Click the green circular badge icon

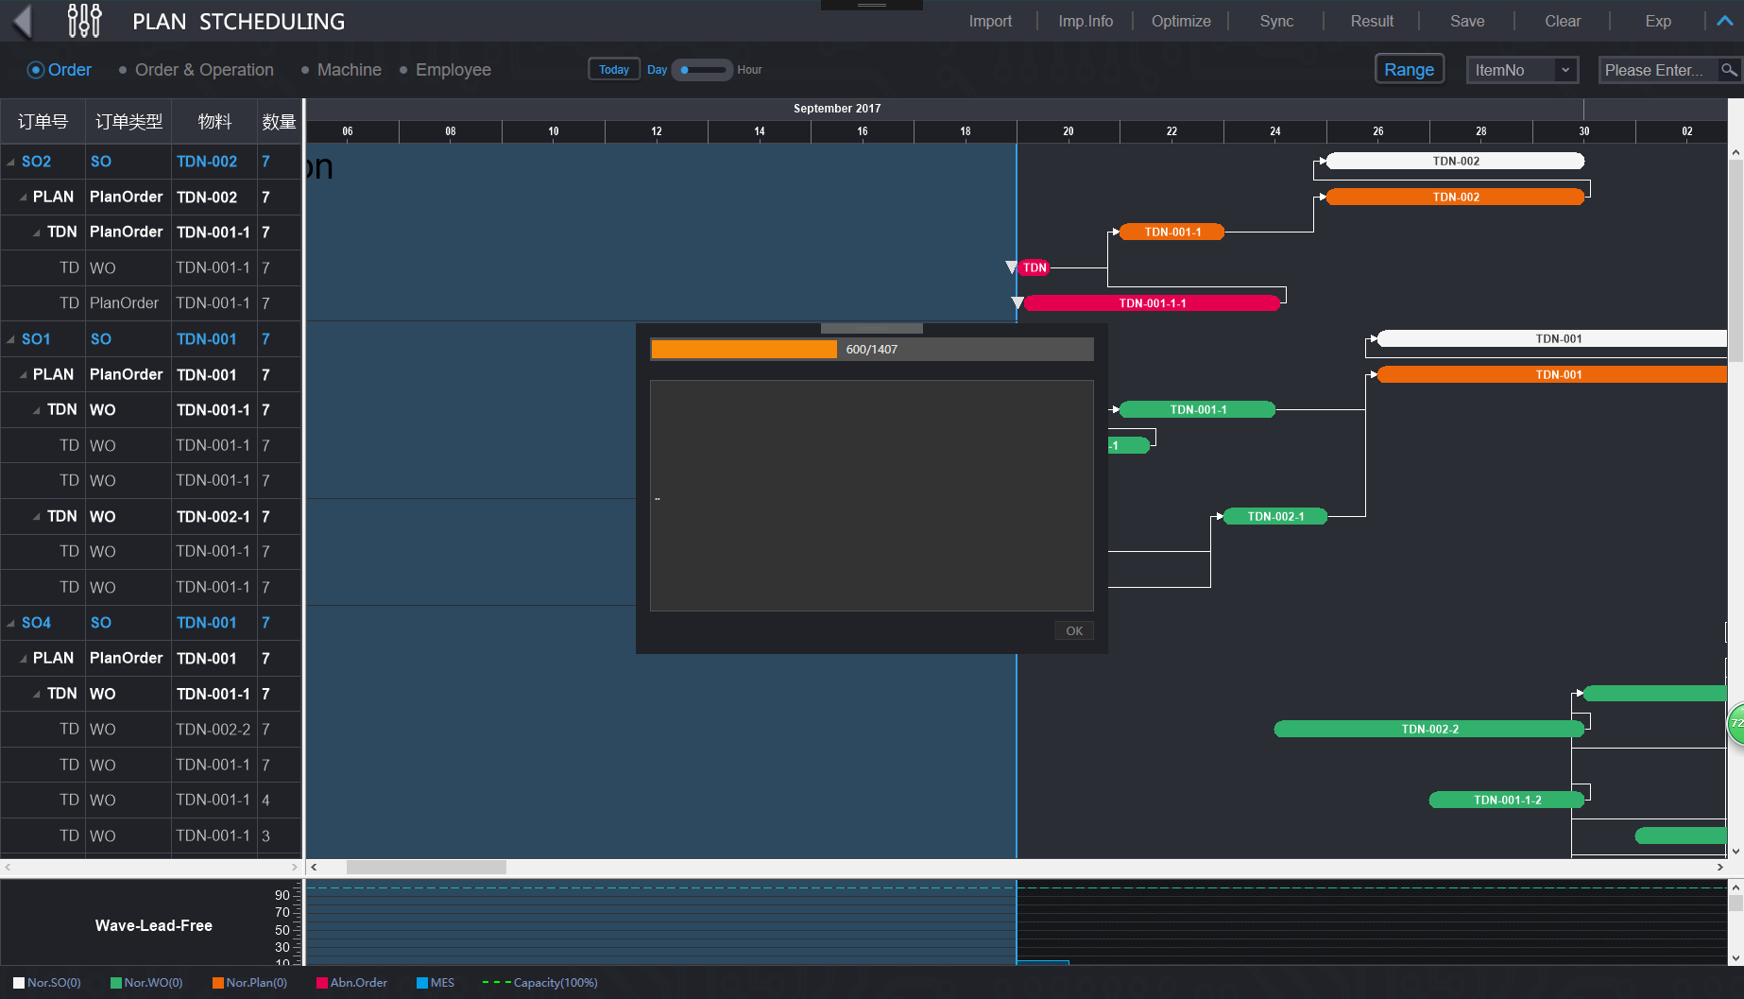coord(1736,723)
